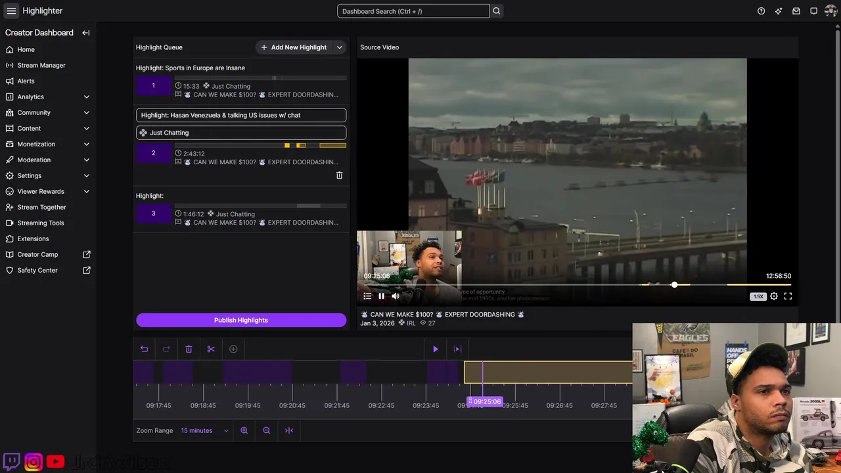Image resolution: width=841 pixels, height=473 pixels.
Task: Click the Twitch logo in overlay
Action: tap(11, 462)
